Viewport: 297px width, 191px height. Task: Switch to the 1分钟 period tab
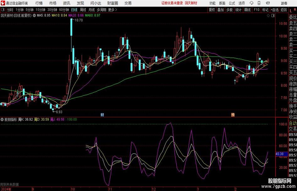(x=19, y=10)
